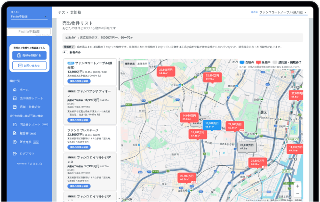The width and height of the screenshot is (320, 202).
Task: Open the 物件名 ファシロコートノーブル dropdown
Action: [x=283, y=12]
